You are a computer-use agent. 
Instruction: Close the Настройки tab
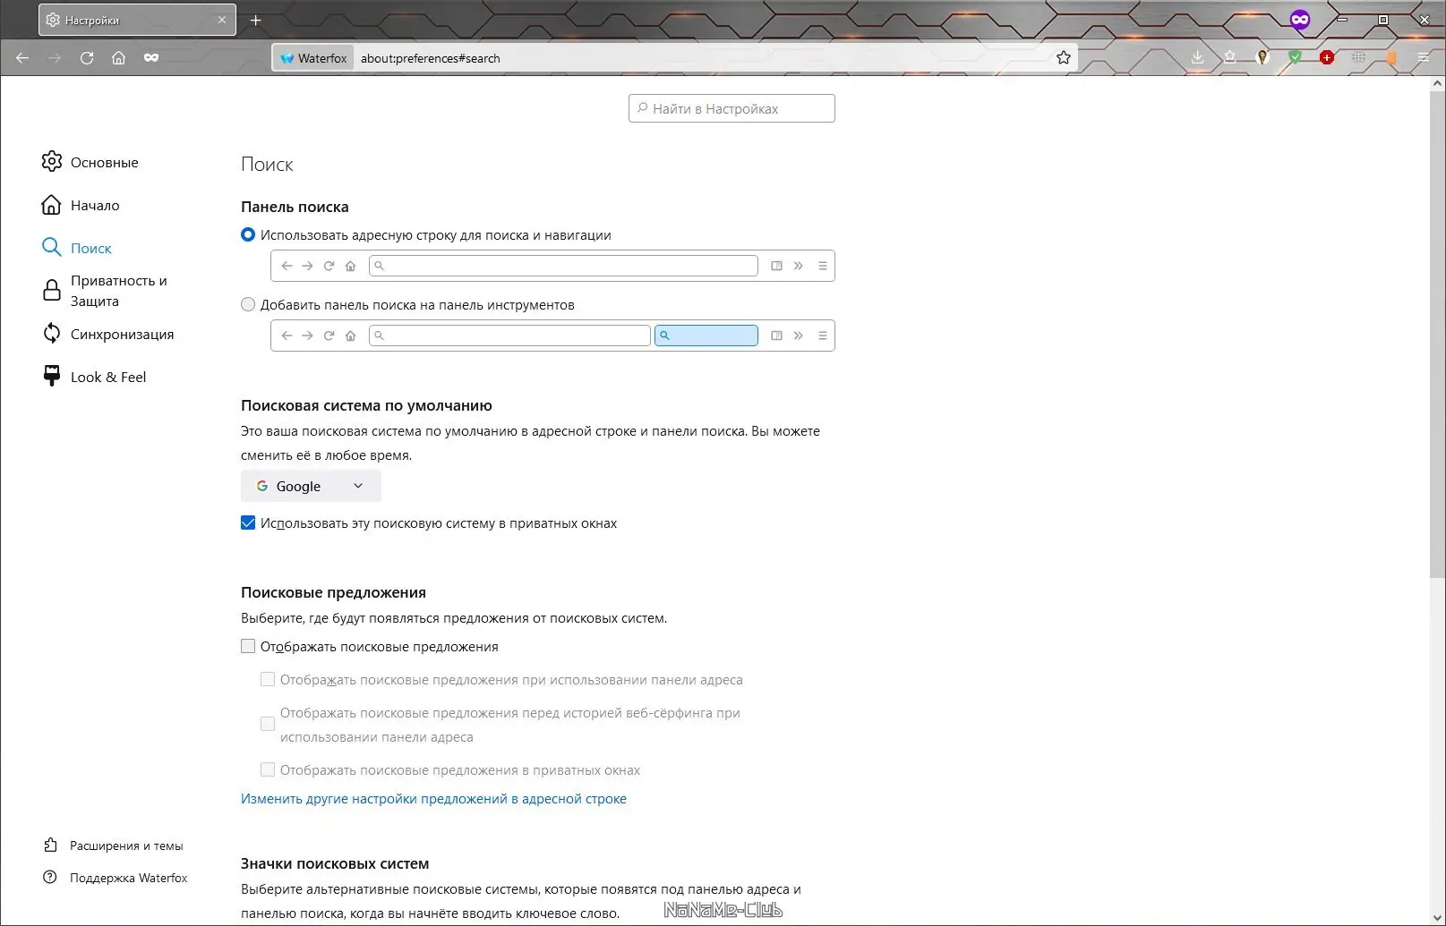(222, 20)
